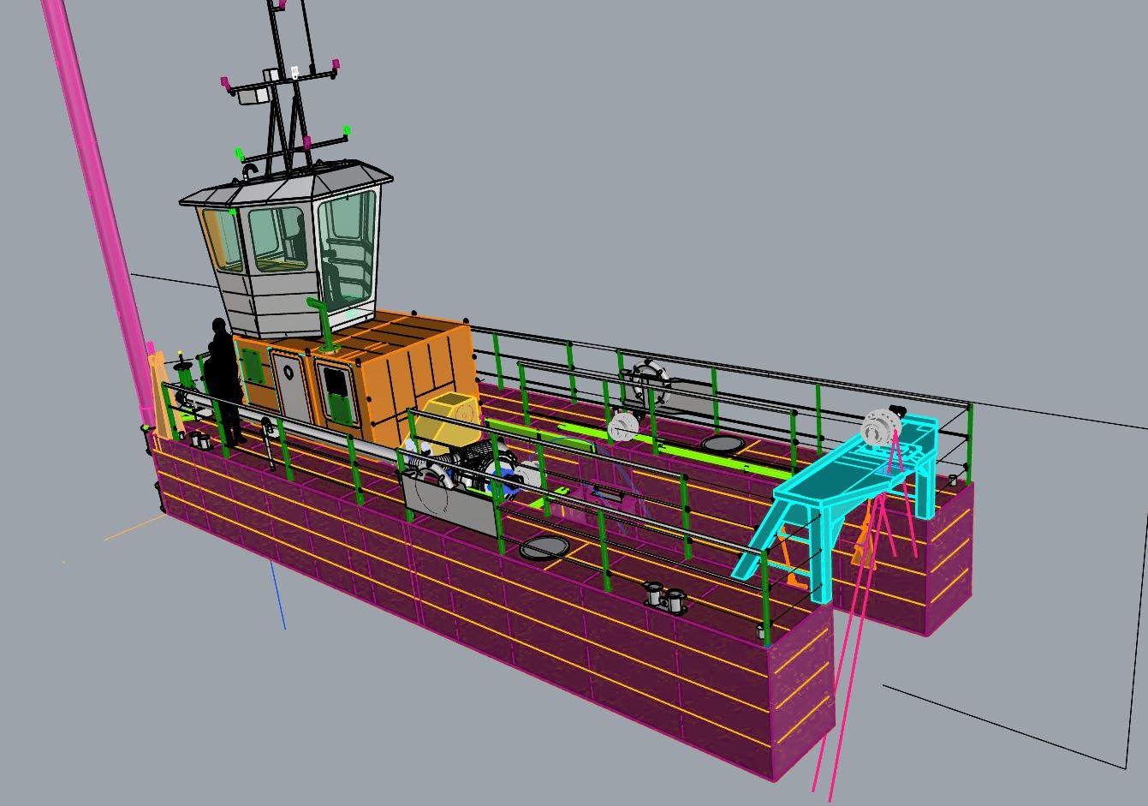
Task: Click the blue vertical axis line
Action: pos(279,595)
